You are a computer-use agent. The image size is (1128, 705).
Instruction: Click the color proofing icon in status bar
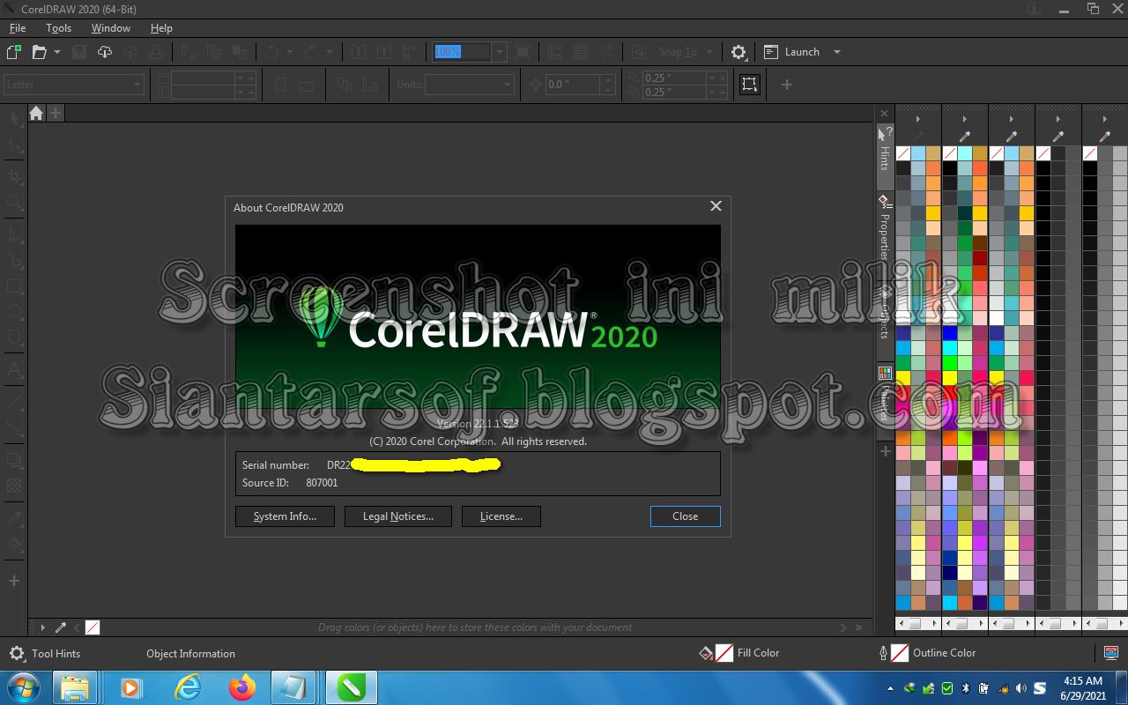(x=1111, y=653)
